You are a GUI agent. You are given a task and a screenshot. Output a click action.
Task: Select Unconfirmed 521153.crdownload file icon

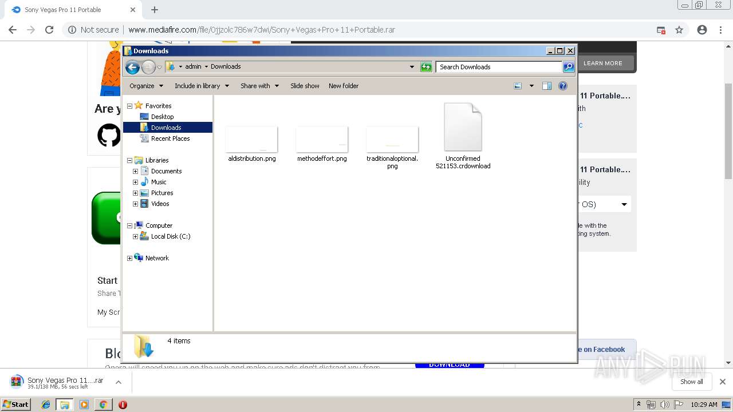click(x=463, y=127)
